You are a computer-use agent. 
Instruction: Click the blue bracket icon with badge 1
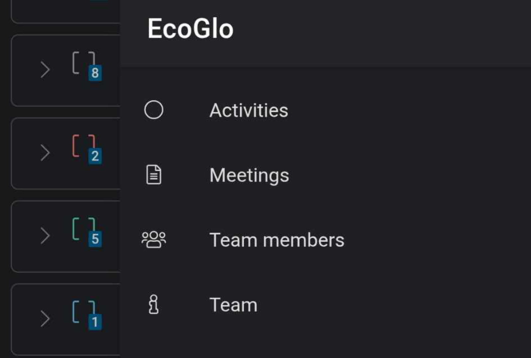tap(83, 312)
